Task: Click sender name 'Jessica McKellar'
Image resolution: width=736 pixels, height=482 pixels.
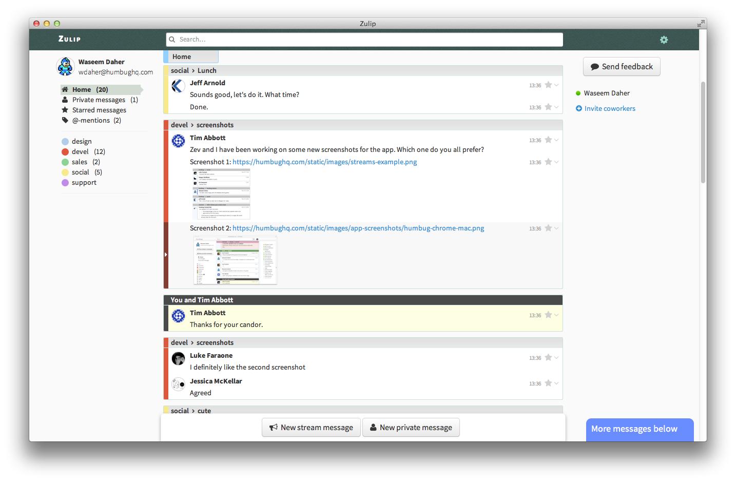Action: tap(216, 381)
